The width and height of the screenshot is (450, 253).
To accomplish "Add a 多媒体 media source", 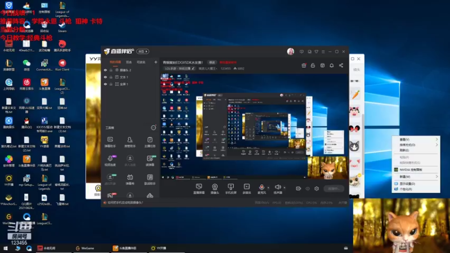I will coord(246,189).
